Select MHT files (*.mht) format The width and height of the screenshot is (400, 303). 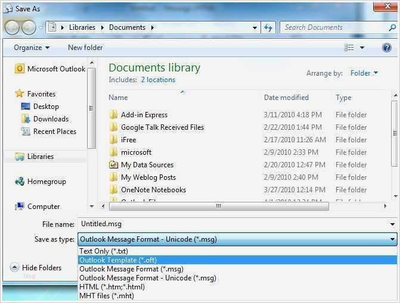[x=237, y=296]
